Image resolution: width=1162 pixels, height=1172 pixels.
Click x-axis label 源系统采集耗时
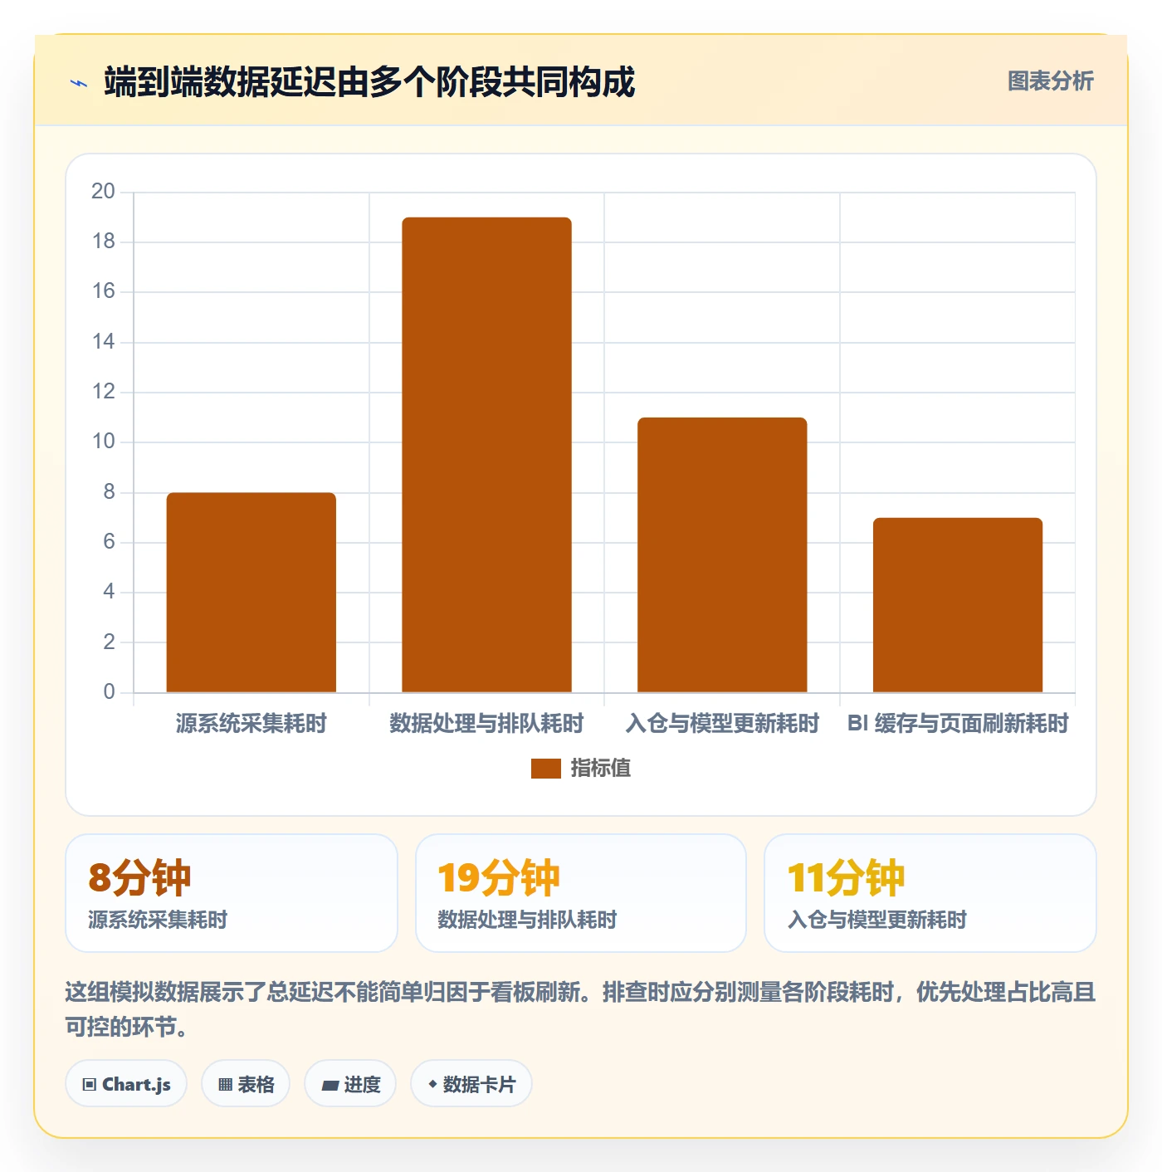tap(251, 724)
